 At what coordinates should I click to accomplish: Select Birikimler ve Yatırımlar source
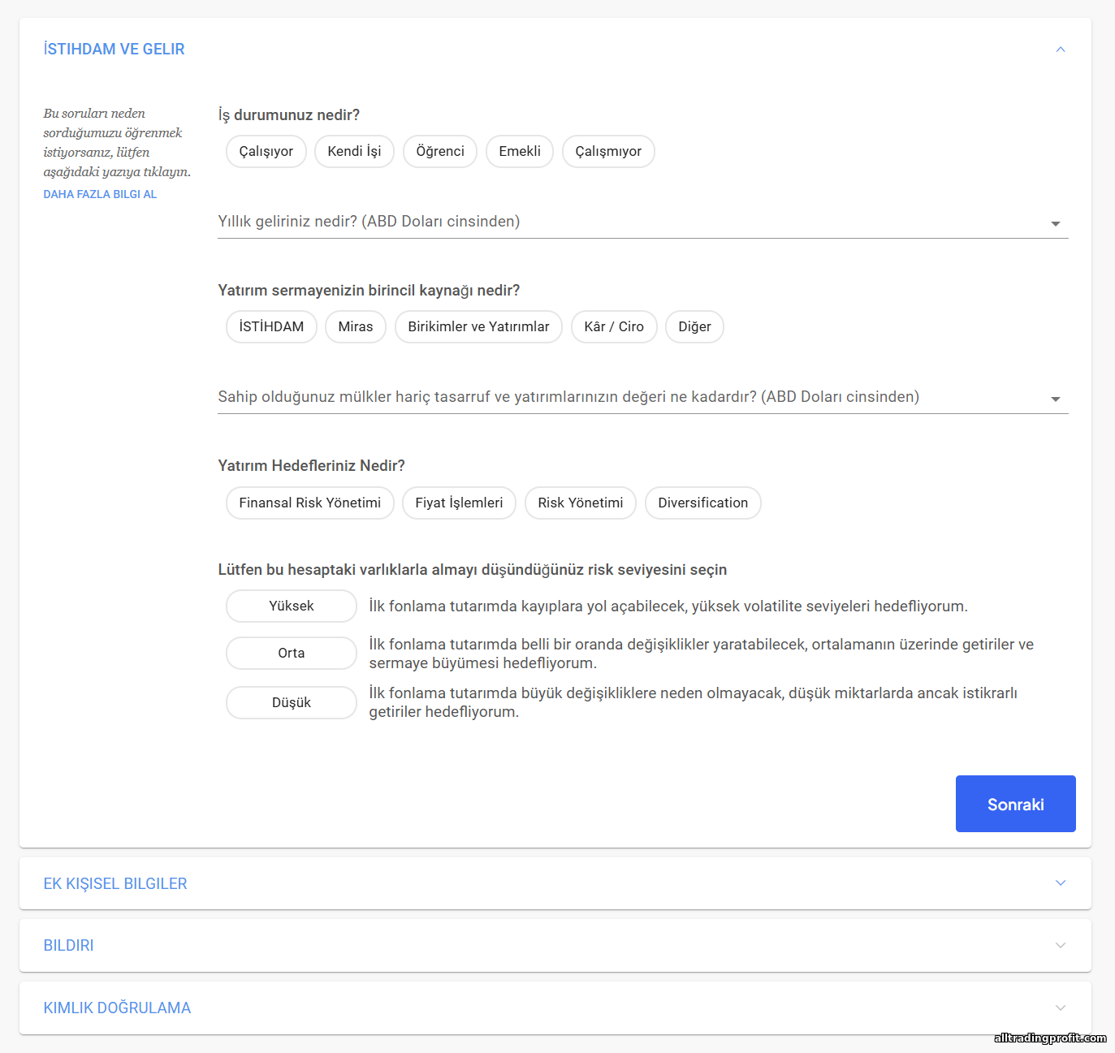pyautogui.click(x=478, y=327)
